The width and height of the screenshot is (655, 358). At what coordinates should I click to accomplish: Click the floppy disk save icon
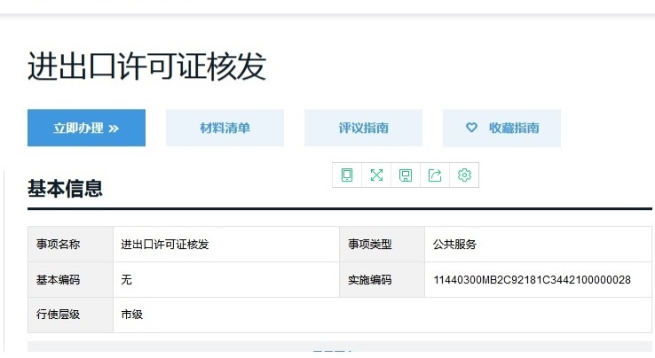406,175
